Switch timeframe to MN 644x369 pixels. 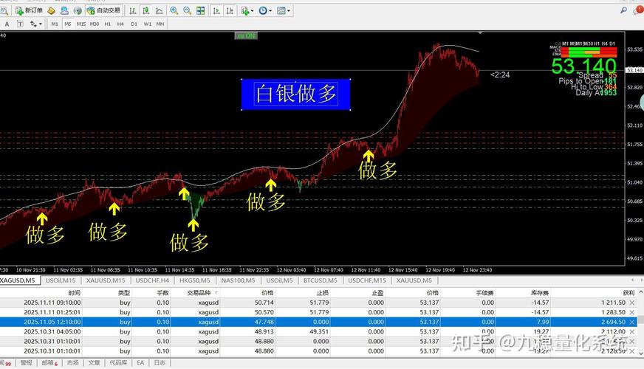click(160, 24)
